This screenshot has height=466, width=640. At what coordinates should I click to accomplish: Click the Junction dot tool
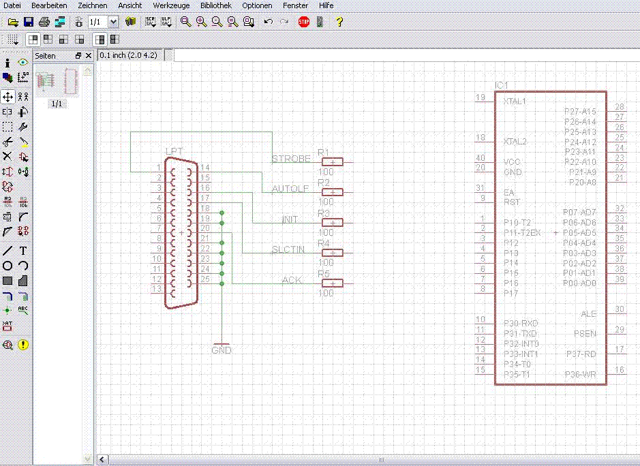click(x=7, y=310)
